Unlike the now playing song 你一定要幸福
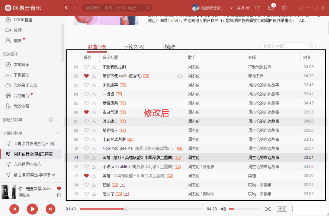 click(59, 188)
